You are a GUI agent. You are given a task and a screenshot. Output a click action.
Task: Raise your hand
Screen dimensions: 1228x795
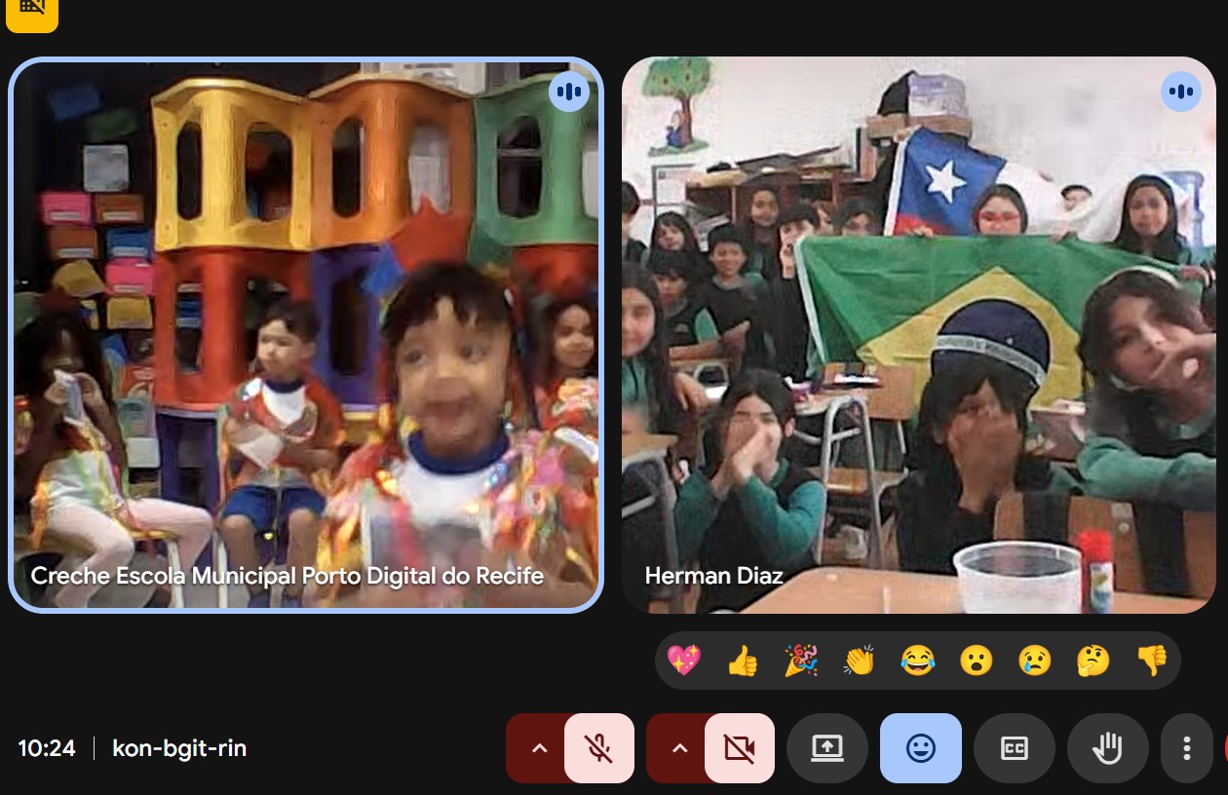(1107, 748)
